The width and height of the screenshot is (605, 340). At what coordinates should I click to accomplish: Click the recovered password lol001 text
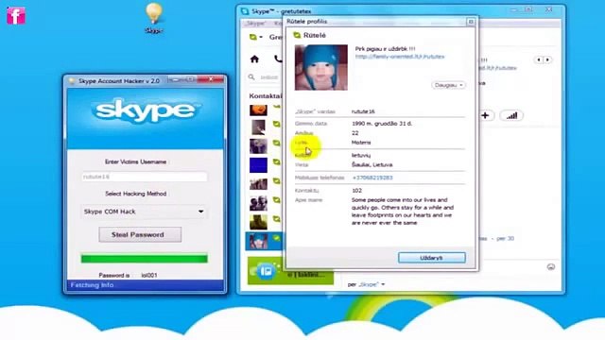pos(149,275)
